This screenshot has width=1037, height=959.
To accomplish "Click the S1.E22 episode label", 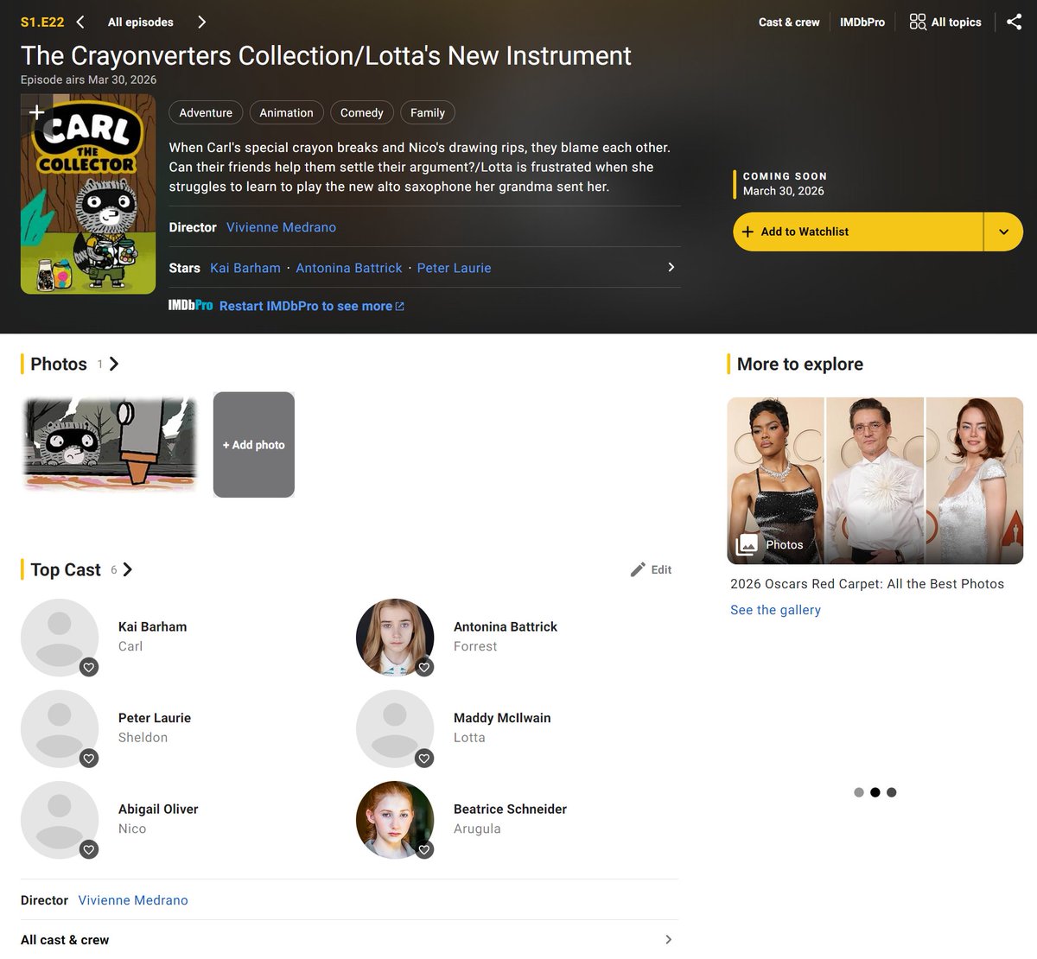I will point(42,22).
